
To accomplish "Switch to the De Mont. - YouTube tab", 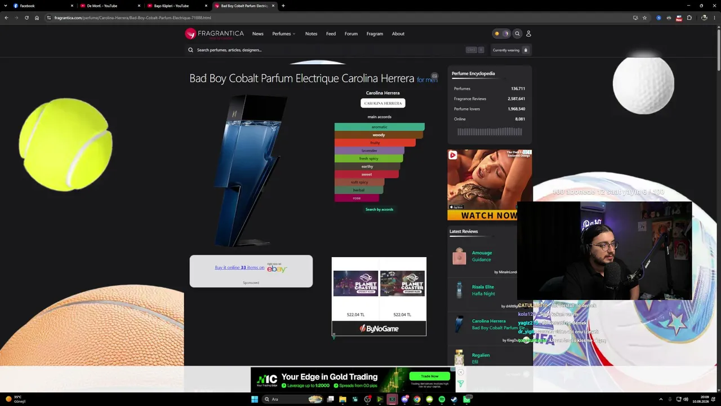I will coord(109,6).
